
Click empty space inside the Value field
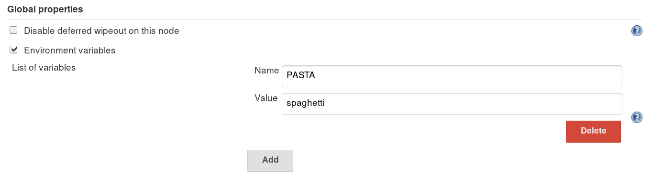pyautogui.click(x=474, y=104)
